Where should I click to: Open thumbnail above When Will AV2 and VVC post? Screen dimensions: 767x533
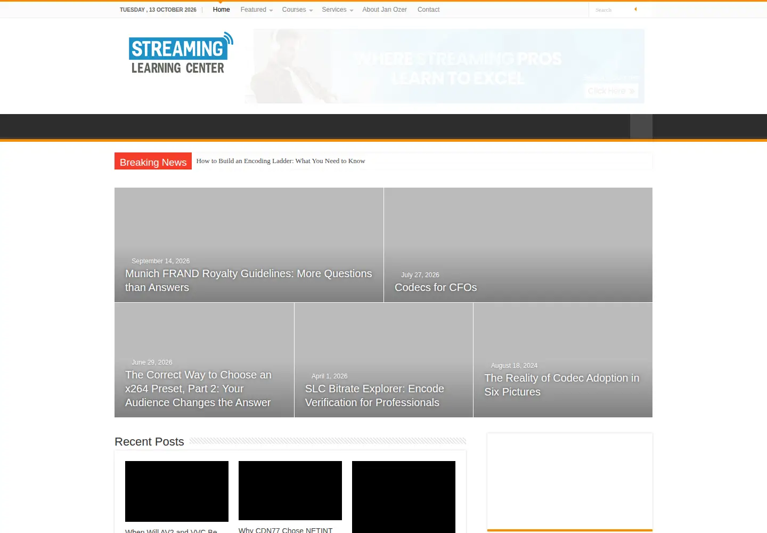click(177, 491)
